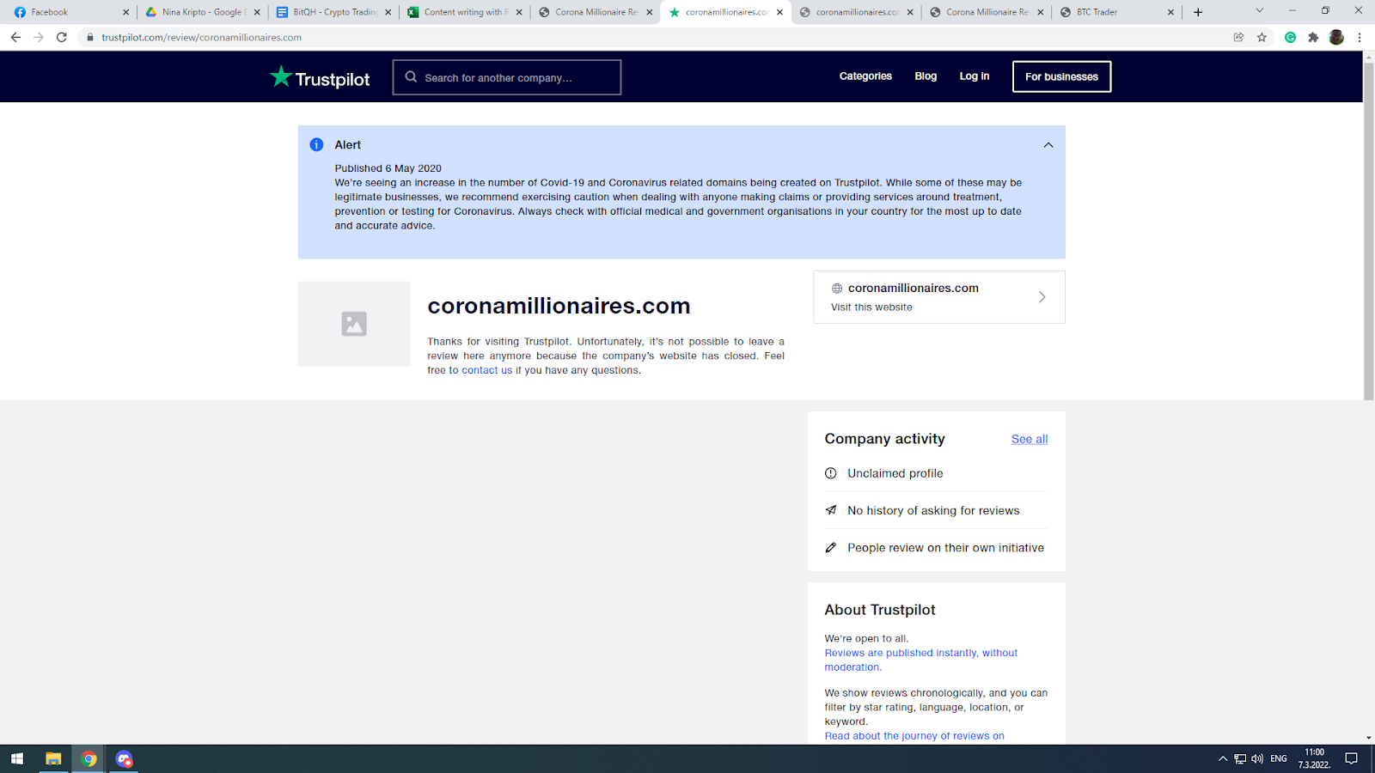Screen dimensions: 1375x773
Task: Switch to the Content writing tab
Action: [x=464, y=12]
